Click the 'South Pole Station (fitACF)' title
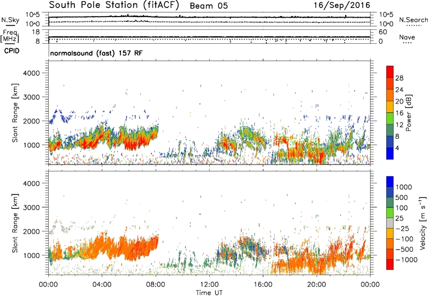Image resolution: width=428 pixels, height=296 pixels. click(x=114, y=5)
